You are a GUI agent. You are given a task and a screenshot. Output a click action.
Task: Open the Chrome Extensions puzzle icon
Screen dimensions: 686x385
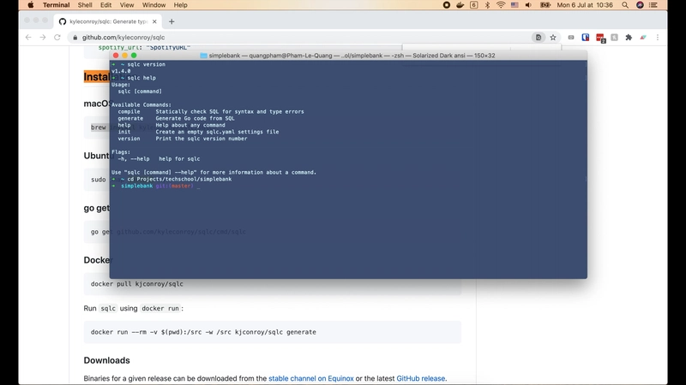coord(629,38)
